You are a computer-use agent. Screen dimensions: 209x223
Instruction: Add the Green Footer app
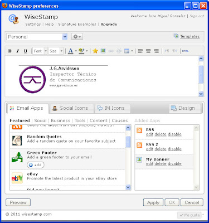click(36, 165)
